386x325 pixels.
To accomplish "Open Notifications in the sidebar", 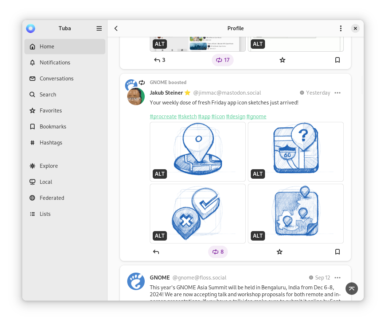I will (55, 63).
